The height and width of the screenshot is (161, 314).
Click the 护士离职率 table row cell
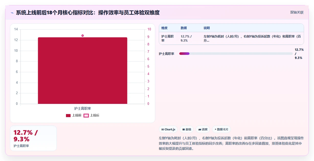(x=167, y=38)
